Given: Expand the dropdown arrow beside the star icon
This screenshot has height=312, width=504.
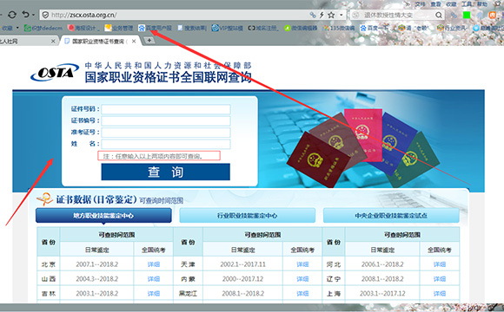Looking at the screenshot, I should click(342, 15).
